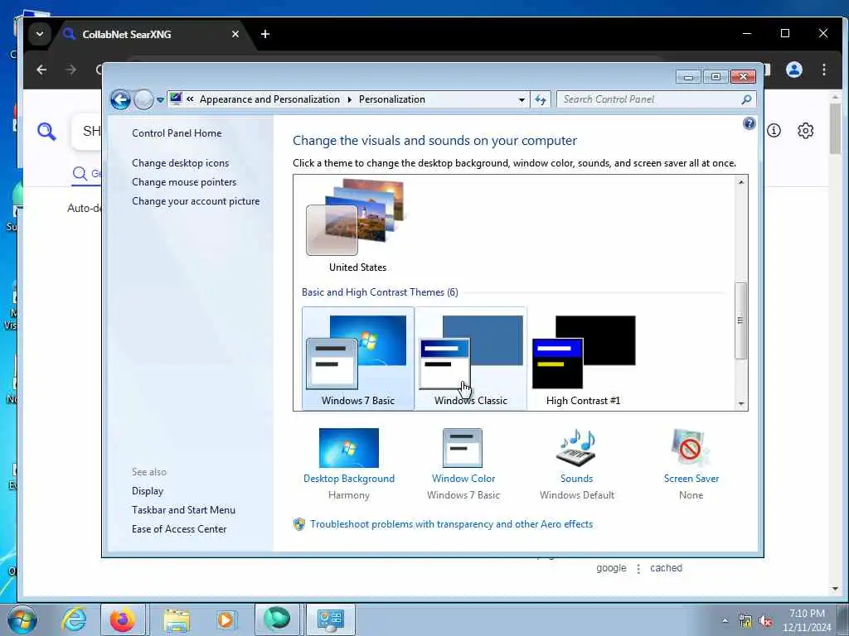Open the Windows Start menu

(22, 619)
